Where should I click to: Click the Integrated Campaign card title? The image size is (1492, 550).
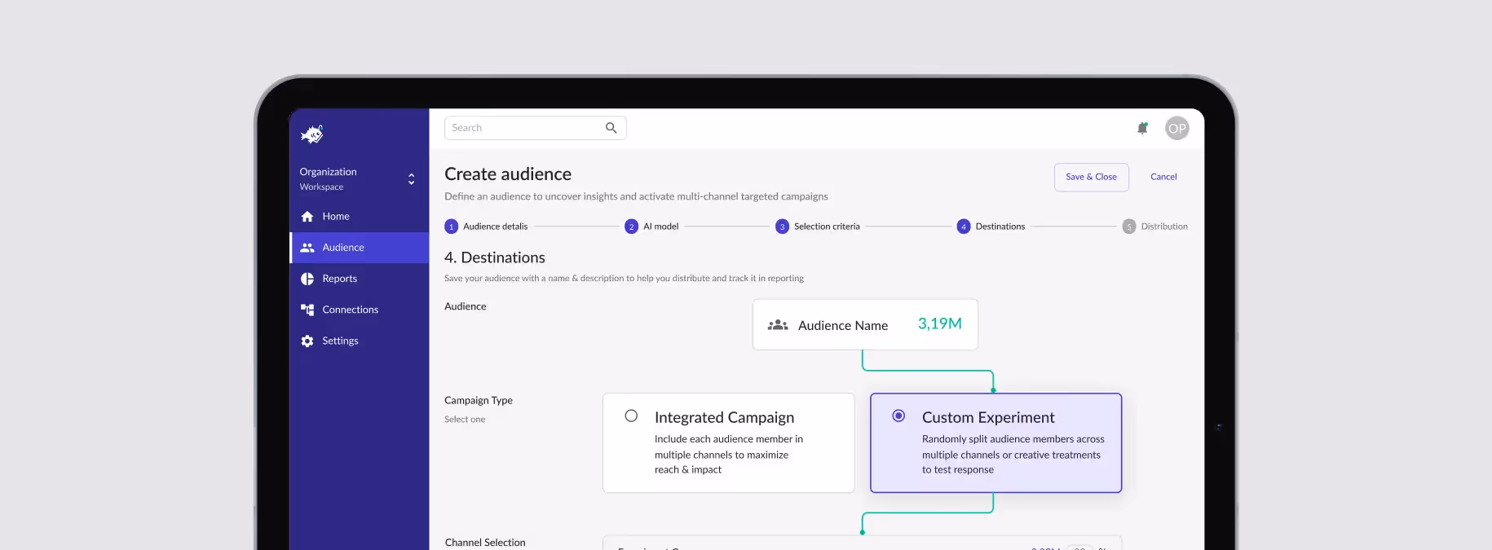724,417
